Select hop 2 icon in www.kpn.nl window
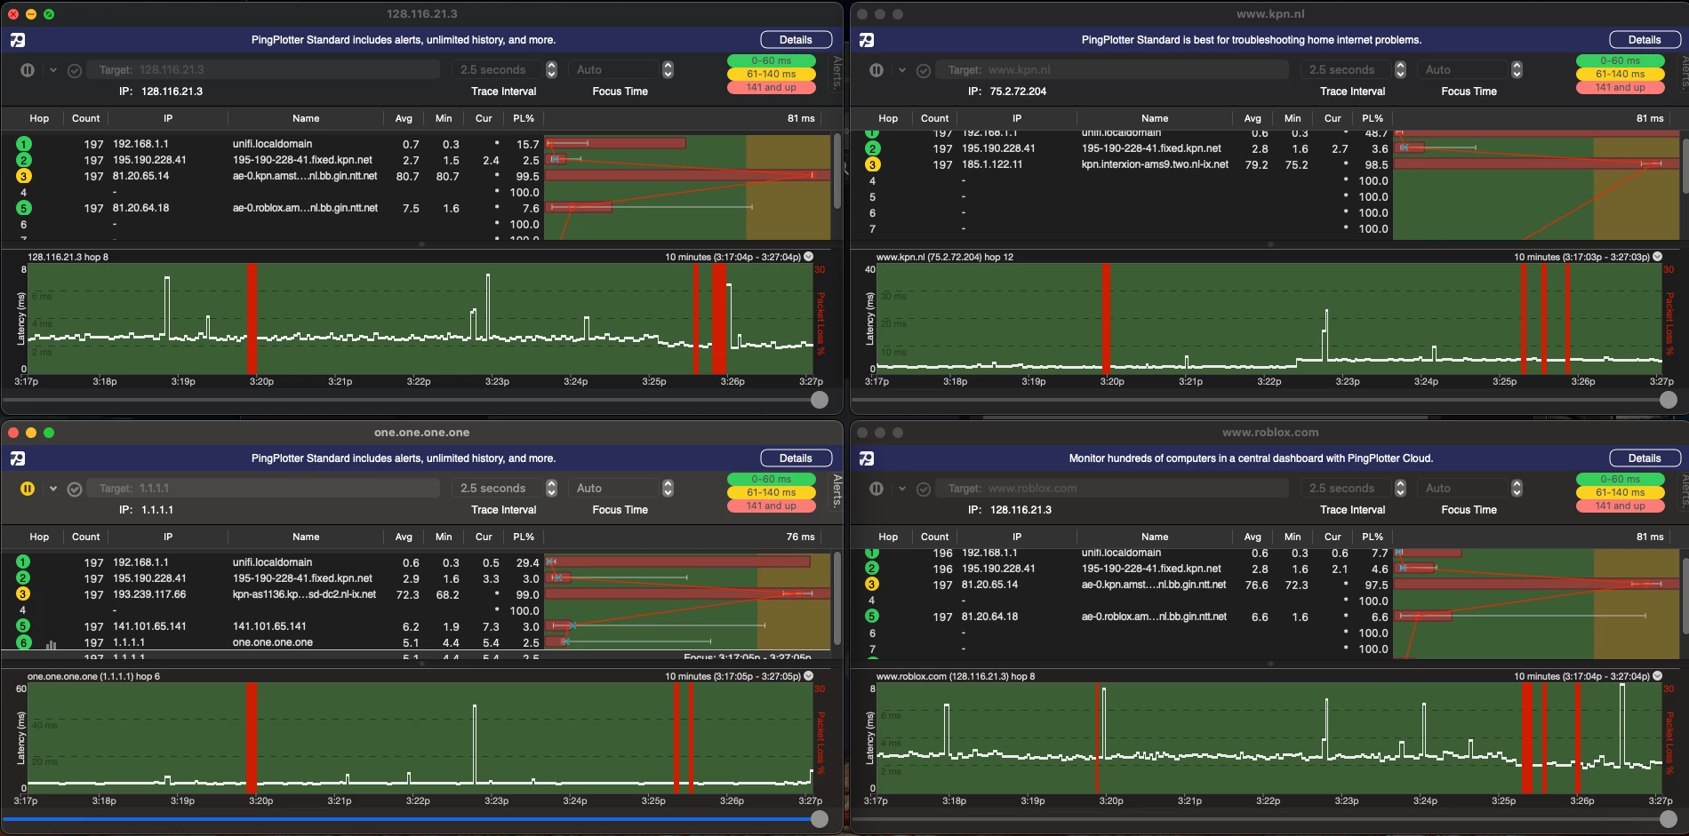This screenshot has height=836, width=1689. tap(872, 148)
